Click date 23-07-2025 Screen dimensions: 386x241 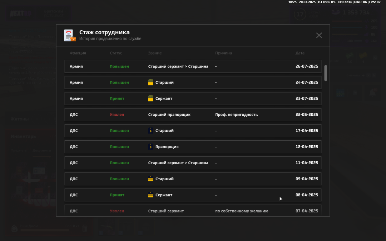(x=307, y=99)
